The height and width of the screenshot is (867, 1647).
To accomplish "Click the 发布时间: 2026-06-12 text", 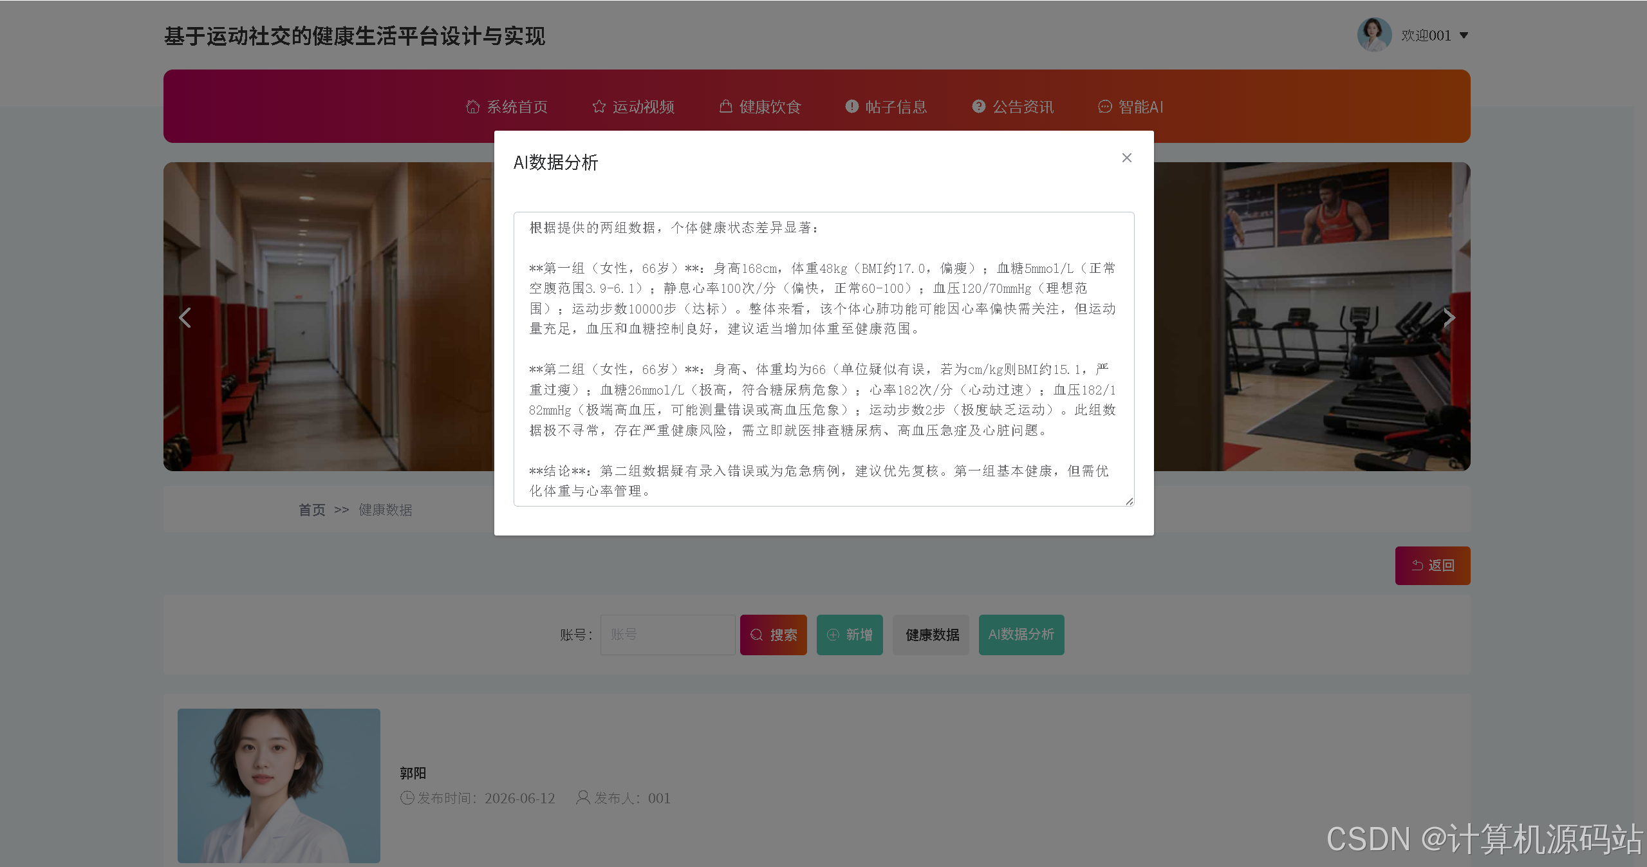I will (486, 798).
